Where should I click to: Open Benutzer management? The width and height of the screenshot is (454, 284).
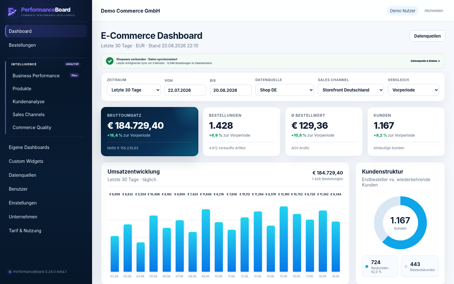(x=46, y=189)
